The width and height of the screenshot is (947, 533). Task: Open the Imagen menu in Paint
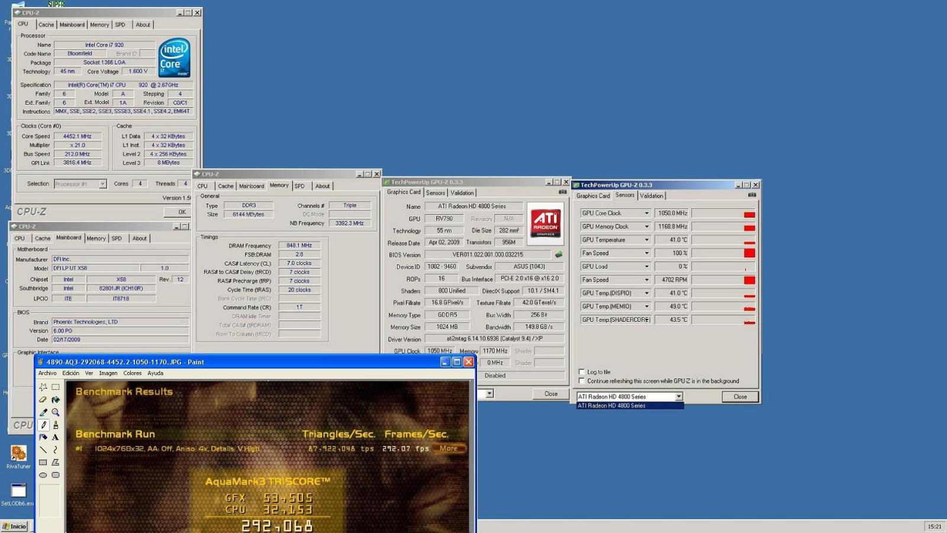(108, 373)
